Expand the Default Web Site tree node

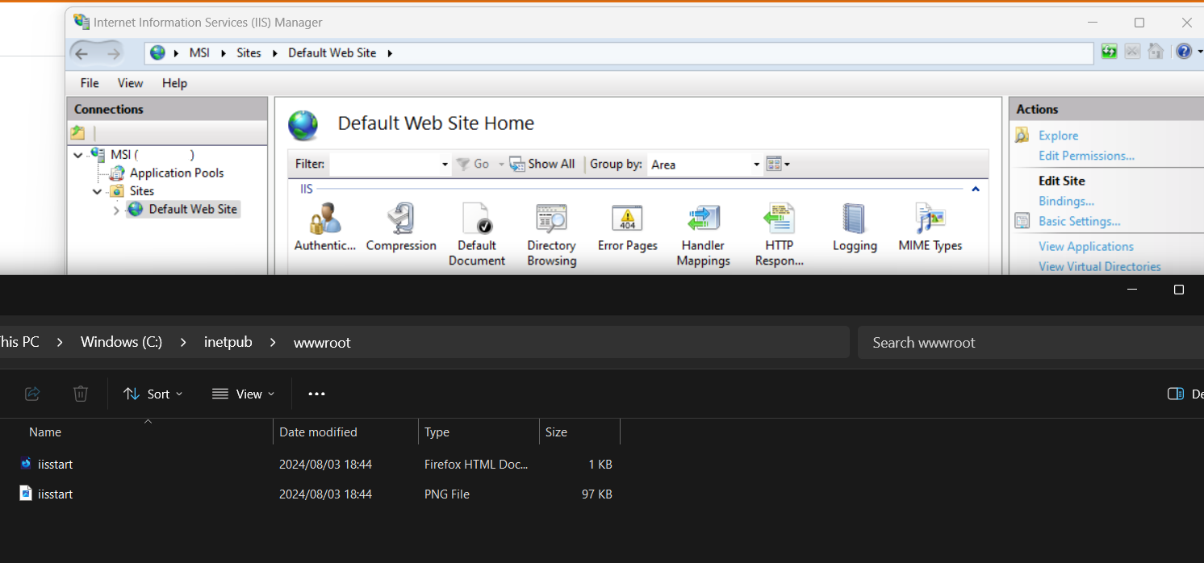click(116, 210)
